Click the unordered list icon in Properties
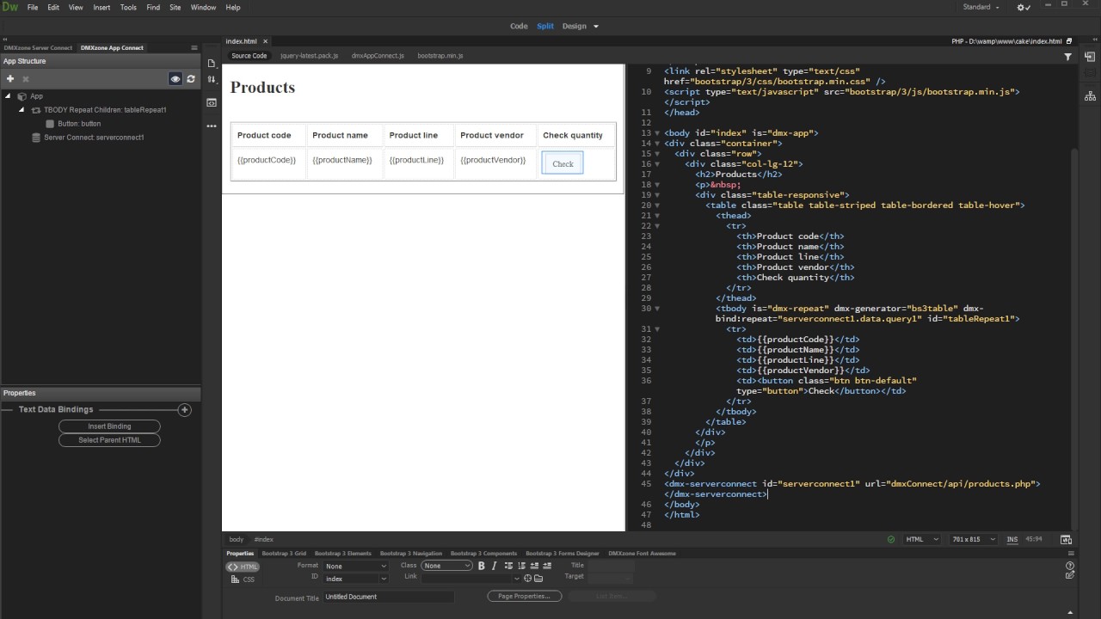The height and width of the screenshot is (619, 1101). pos(508,566)
